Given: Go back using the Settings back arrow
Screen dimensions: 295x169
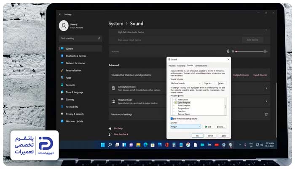Looking at the screenshot, I should (x=60, y=14).
